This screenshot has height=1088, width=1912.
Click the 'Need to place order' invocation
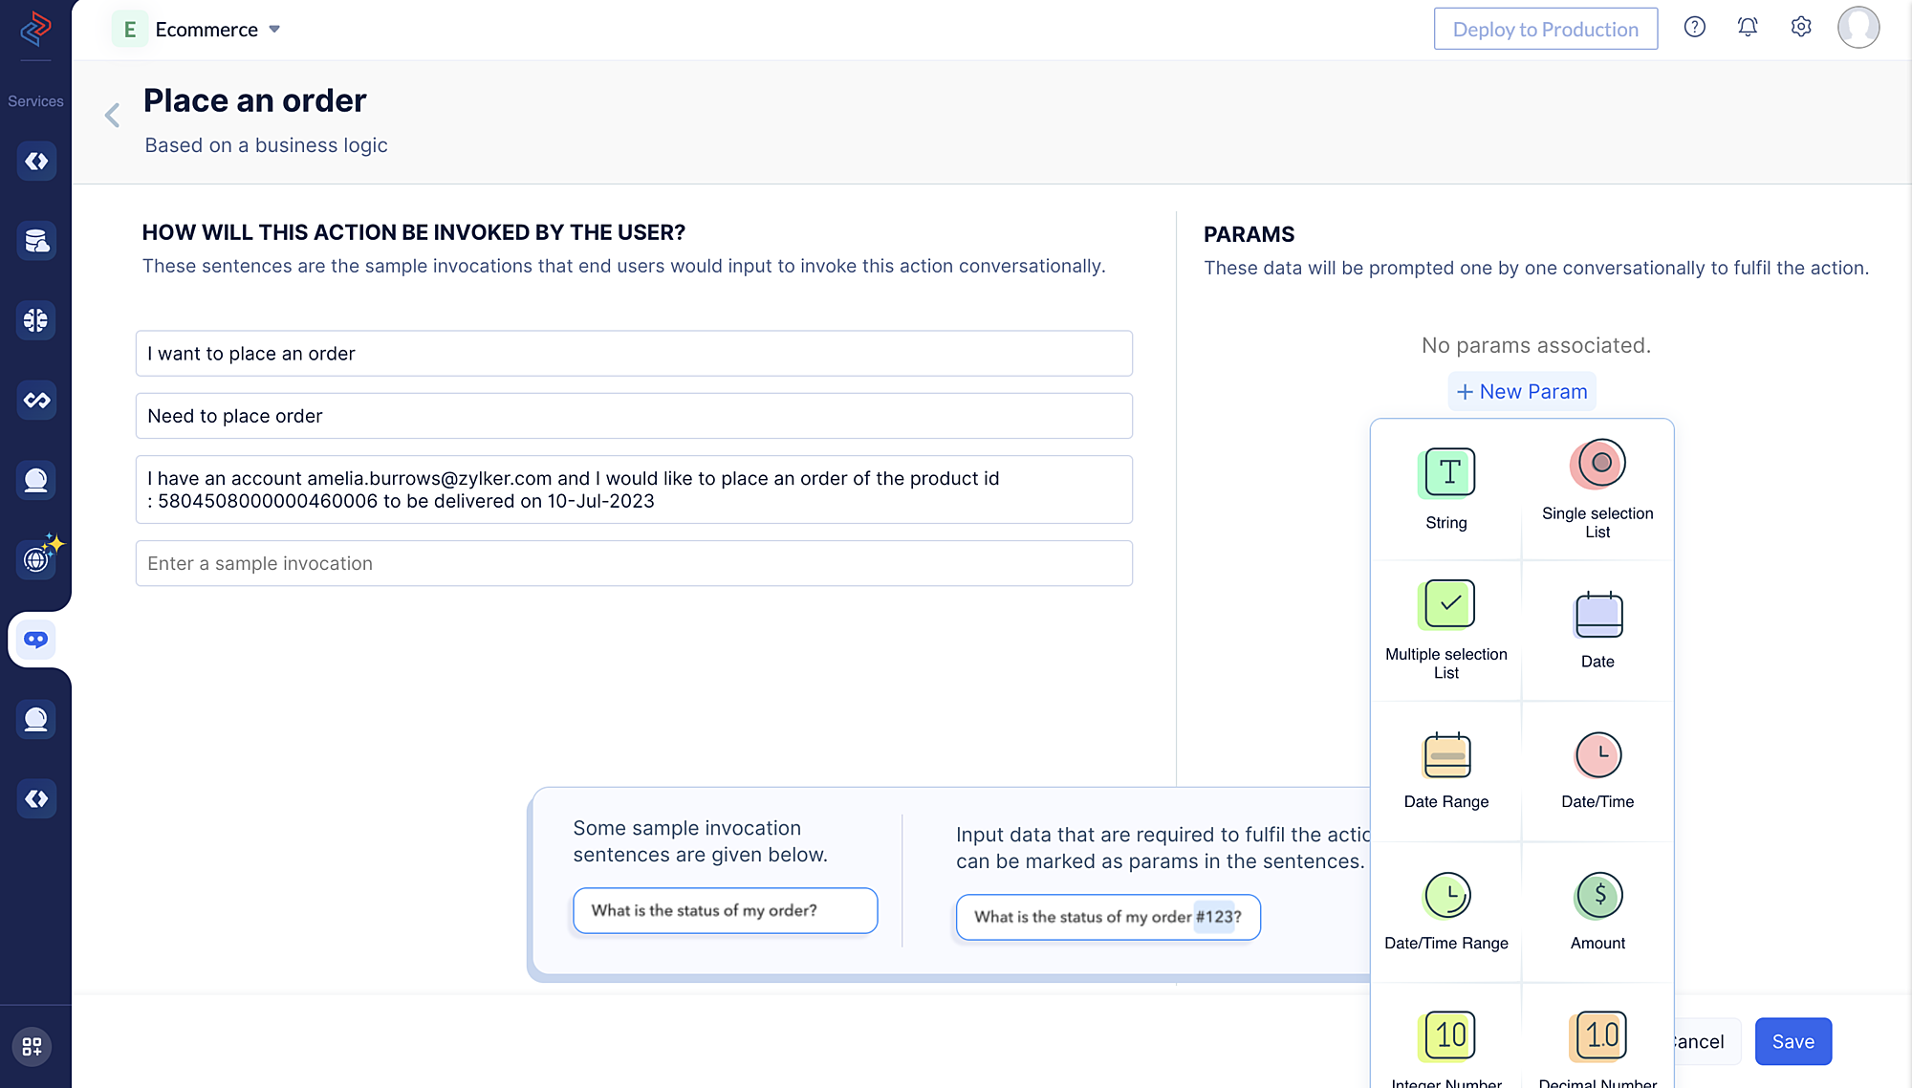pos(634,416)
